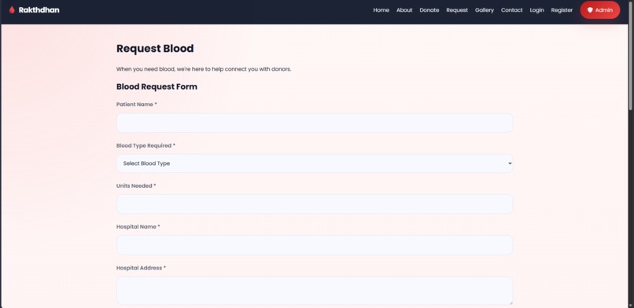634x308 pixels.
Task: Click into the Units Needed field
Action: point(315,204)
